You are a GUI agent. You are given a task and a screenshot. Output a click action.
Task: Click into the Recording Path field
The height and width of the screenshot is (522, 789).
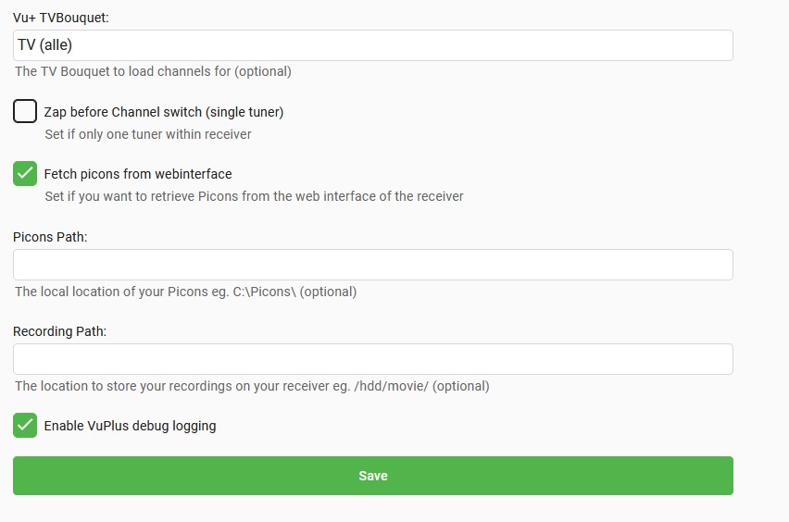(x=372, y=359)
